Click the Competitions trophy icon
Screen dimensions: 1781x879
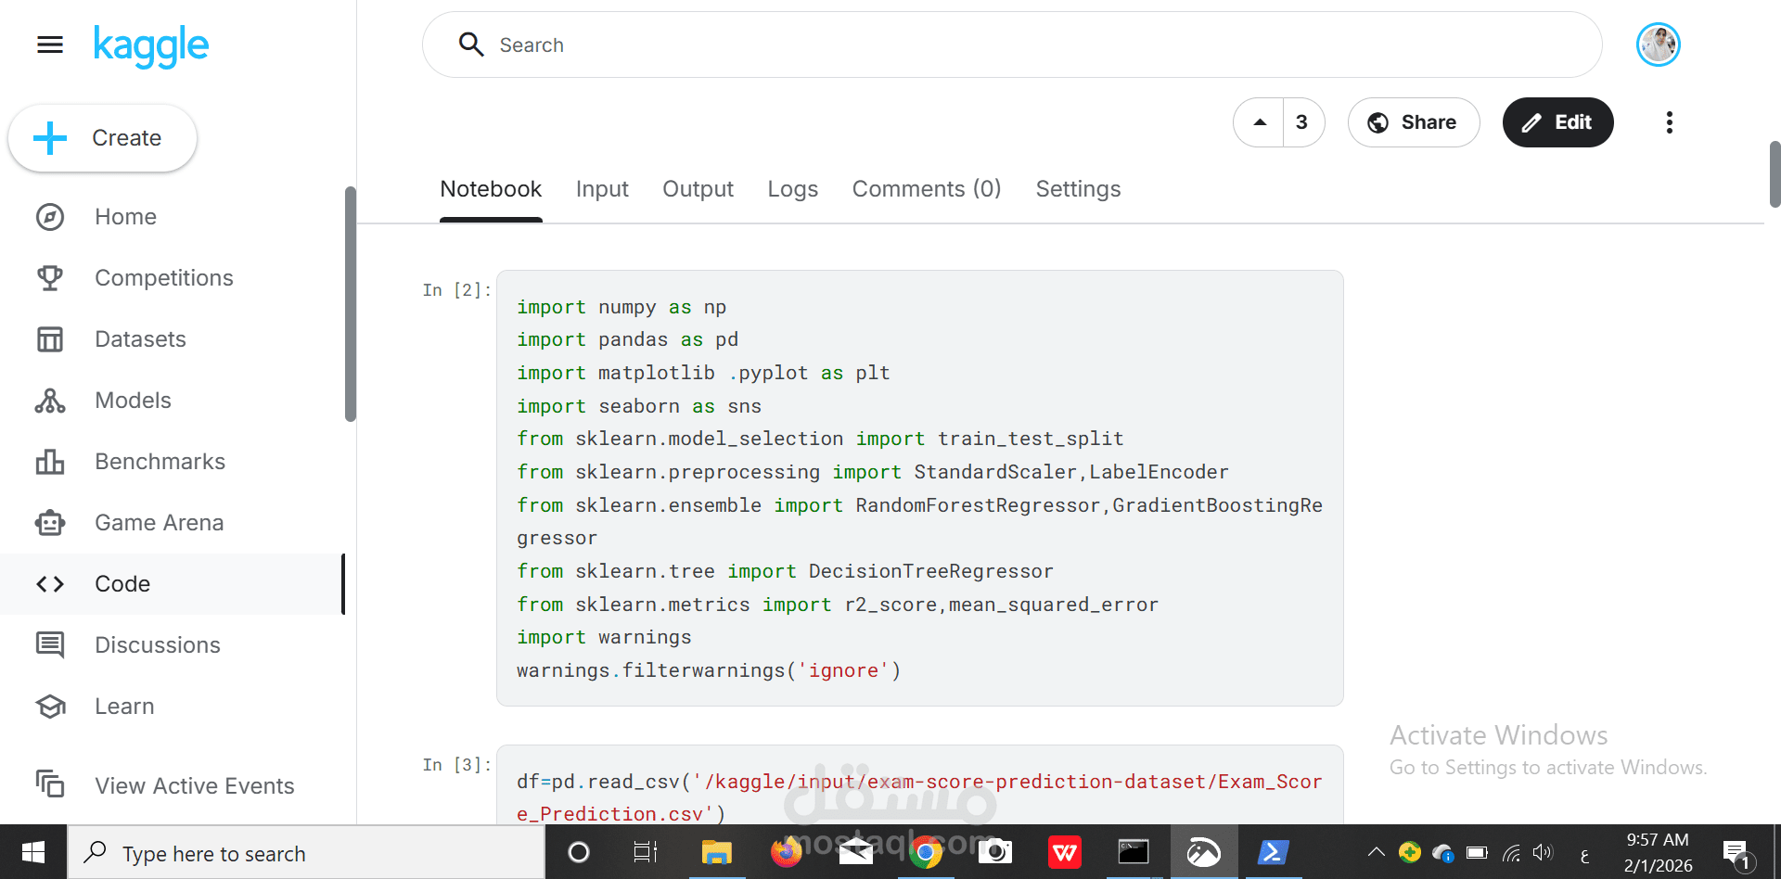pos(50,278)
